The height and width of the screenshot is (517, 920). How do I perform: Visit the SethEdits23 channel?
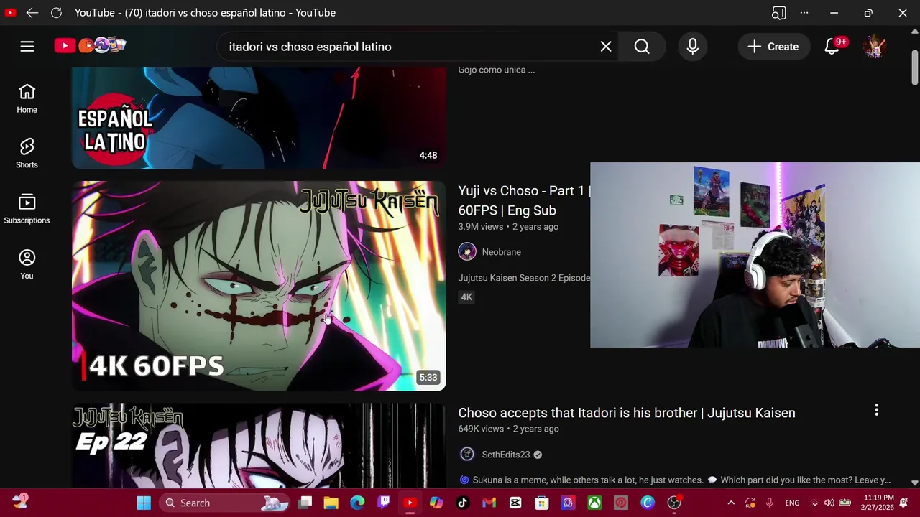[x=506, y=455]
